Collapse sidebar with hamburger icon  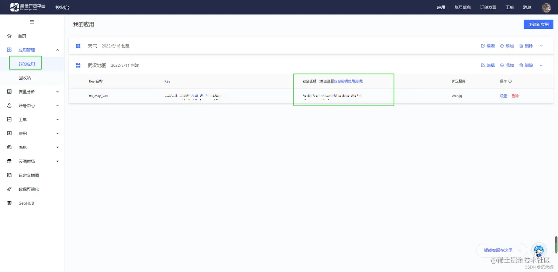[x=32, y=22]
